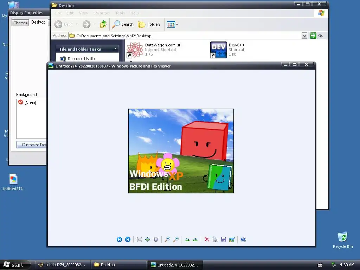360x270 pixels.
Task: Click the Go button next to address bar
Action: coord(317,36)
